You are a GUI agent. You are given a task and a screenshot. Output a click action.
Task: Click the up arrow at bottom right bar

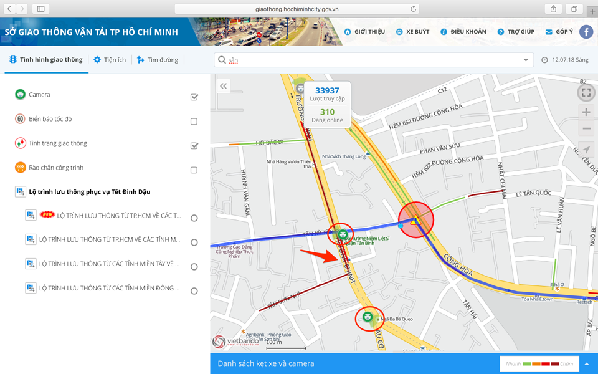587,363
